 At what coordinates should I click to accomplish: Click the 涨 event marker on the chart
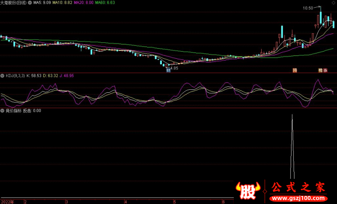(326, 71)
